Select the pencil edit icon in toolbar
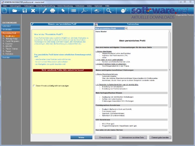 [44, 11]
